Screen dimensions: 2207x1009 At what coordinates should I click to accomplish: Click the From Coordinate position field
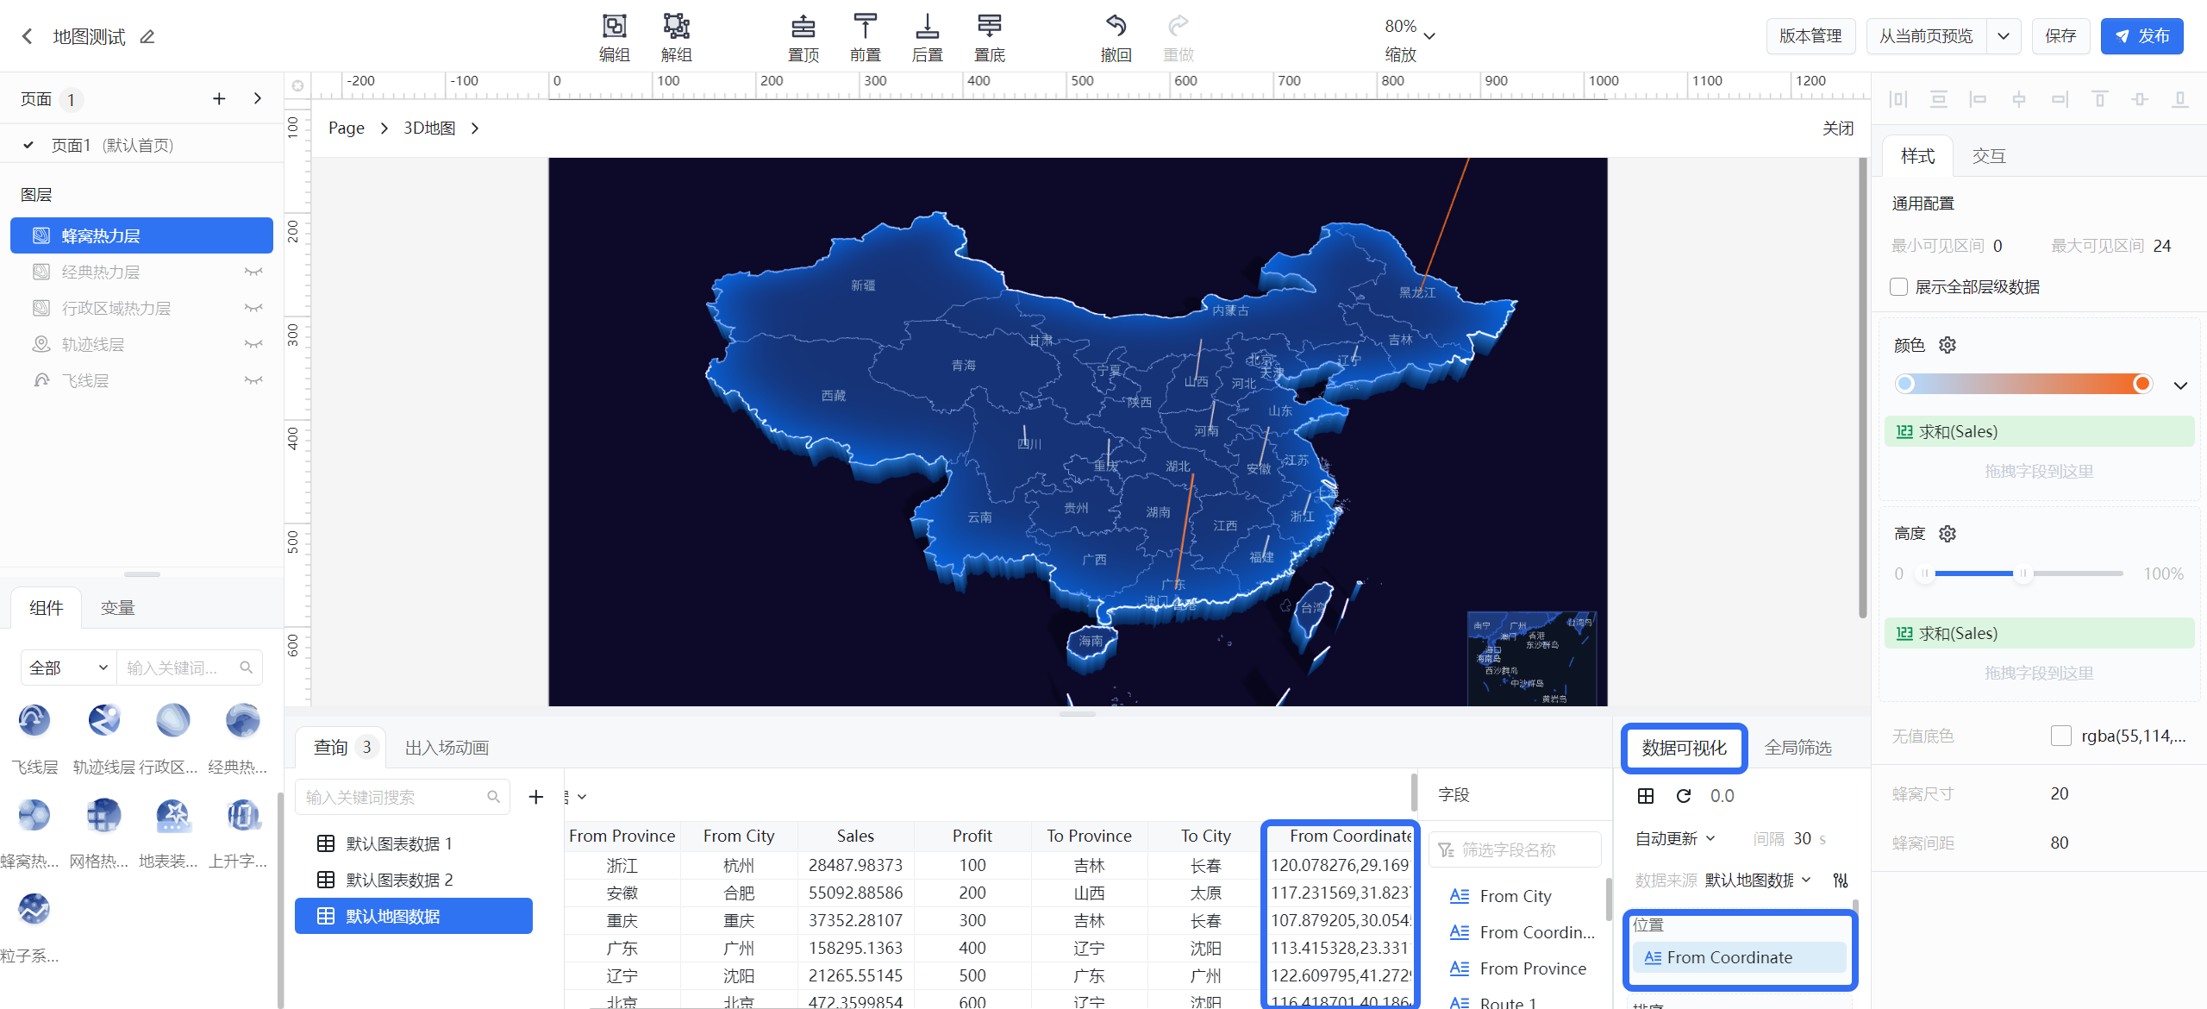(x=1739, y=957)
